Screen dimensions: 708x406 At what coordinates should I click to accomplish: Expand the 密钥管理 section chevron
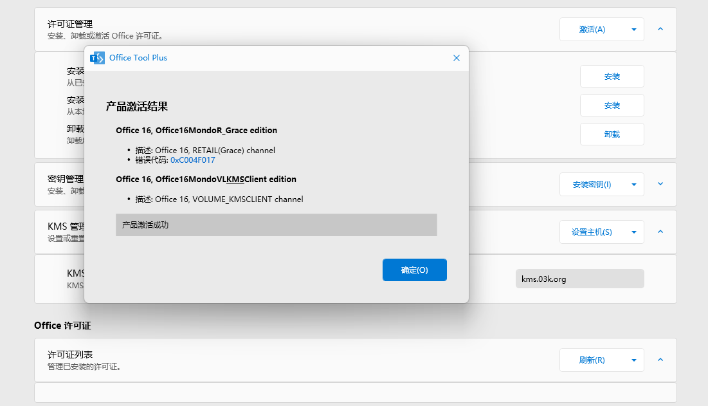coord(660,184)
